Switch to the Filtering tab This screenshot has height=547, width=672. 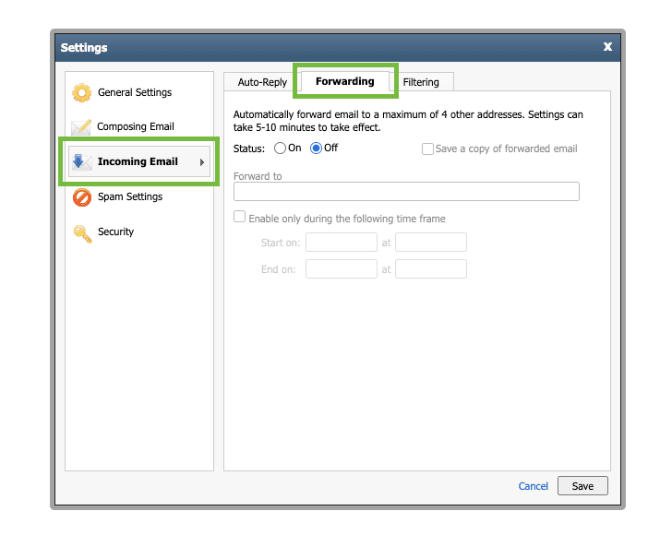point(421,82)
